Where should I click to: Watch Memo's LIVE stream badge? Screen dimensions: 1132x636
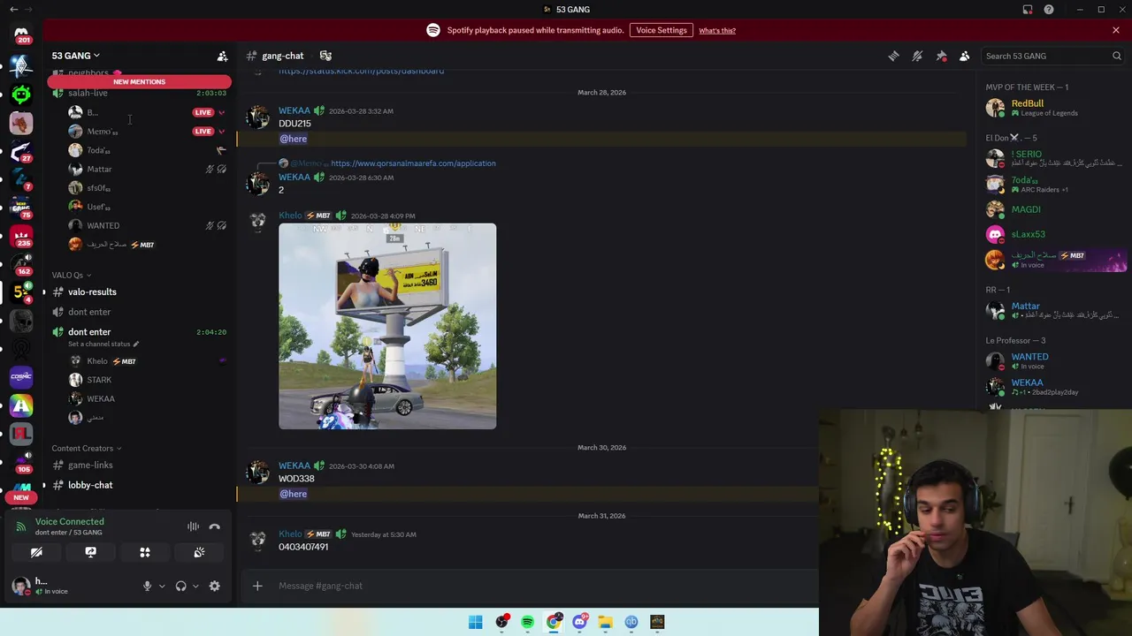tap(203, 131)
